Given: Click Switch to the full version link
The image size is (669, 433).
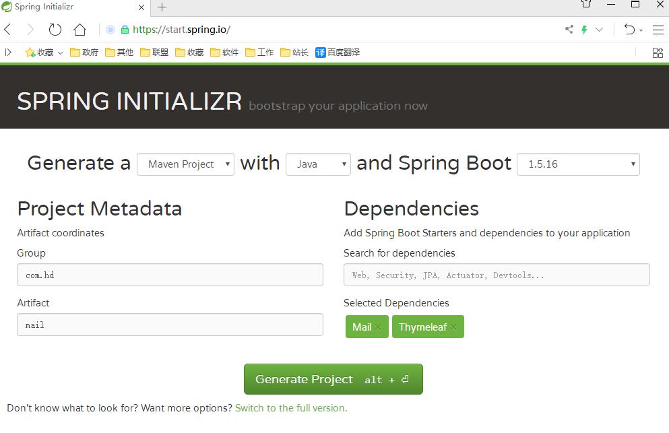Looking at the screenshot, I should coord(291,408).
